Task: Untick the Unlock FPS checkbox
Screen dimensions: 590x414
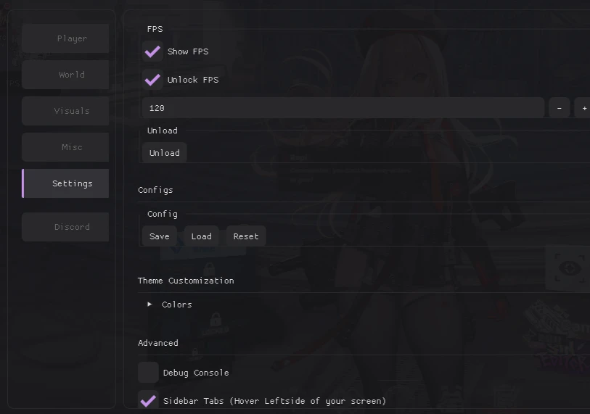Action: coord(152,80)
